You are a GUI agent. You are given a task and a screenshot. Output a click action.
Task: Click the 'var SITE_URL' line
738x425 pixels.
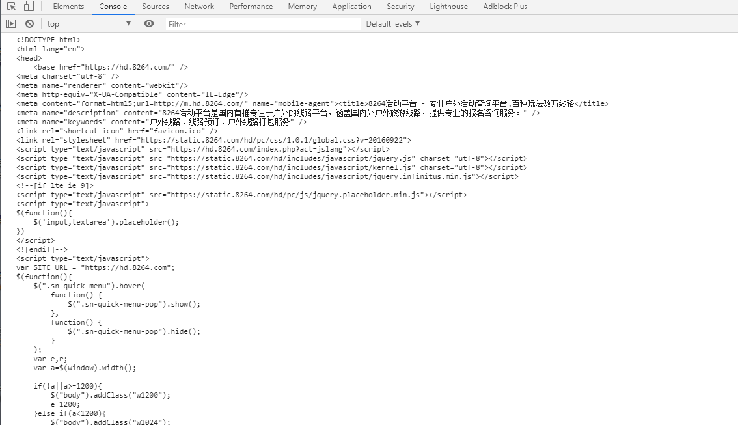pyautogui.click(x=96, y=267)
